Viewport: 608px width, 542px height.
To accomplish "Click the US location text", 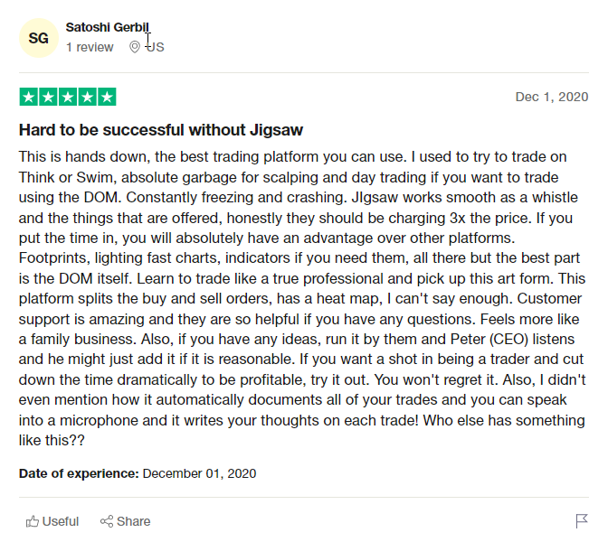I will tap(155, 47).
